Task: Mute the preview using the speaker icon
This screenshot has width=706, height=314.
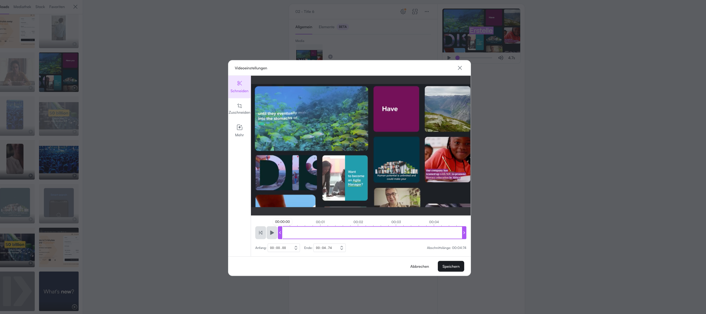Action: (x=501, y=58)
